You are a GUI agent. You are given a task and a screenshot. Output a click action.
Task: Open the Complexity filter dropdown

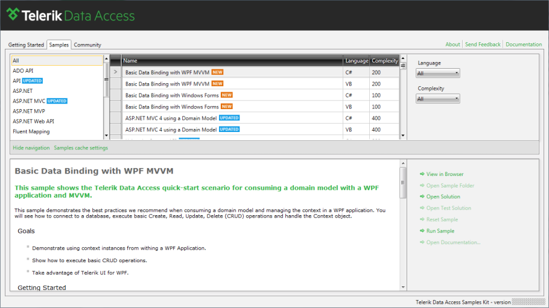click(437, 99)
